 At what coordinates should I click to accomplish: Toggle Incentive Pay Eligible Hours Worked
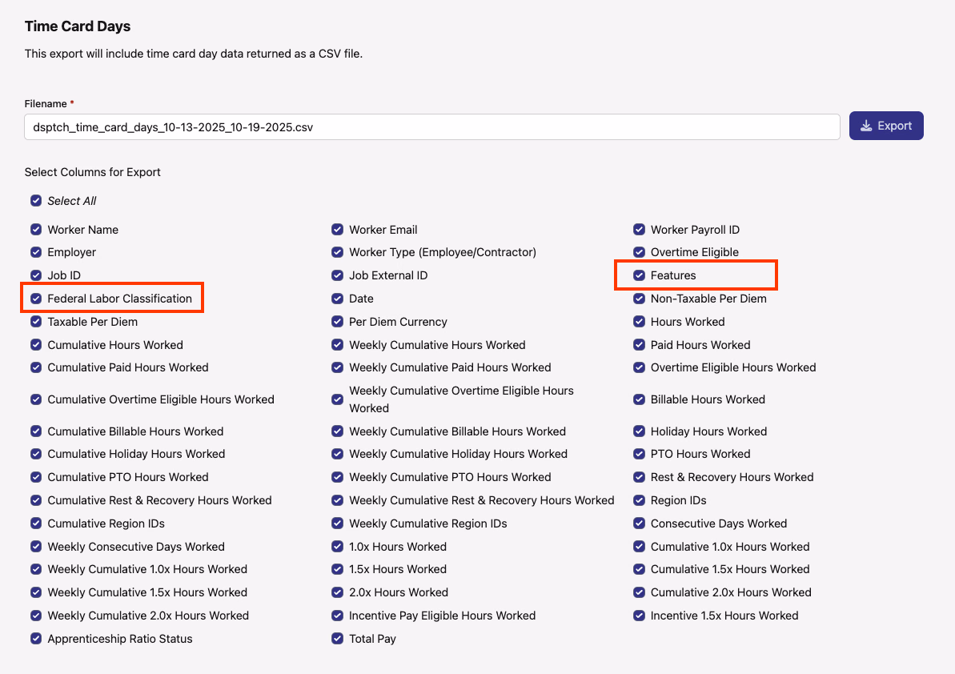click(338, 615)
